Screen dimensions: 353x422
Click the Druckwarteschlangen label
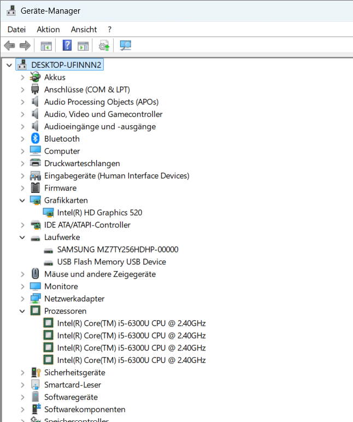[82, 163]
